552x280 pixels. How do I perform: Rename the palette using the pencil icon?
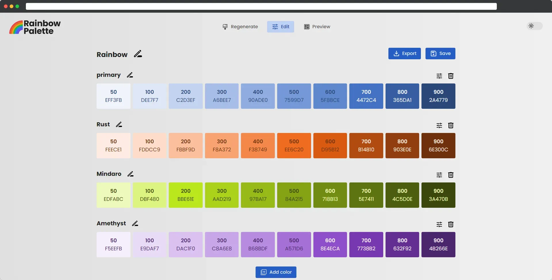(x=138, y=54)
